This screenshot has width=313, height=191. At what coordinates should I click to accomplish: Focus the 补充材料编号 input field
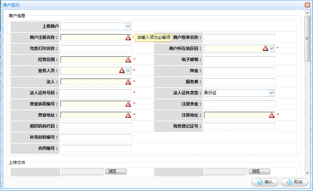(96, 137)
